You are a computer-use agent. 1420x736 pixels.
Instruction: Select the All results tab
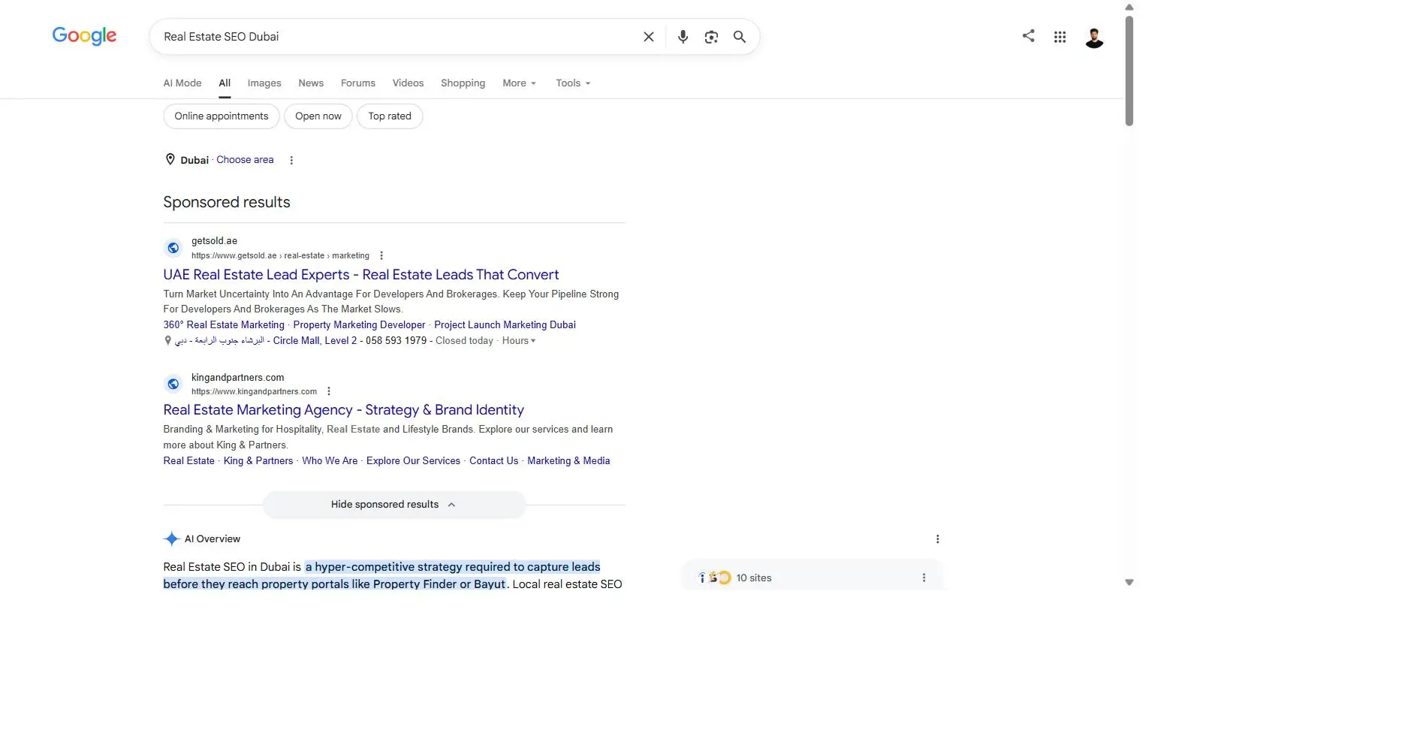(225, 83)
